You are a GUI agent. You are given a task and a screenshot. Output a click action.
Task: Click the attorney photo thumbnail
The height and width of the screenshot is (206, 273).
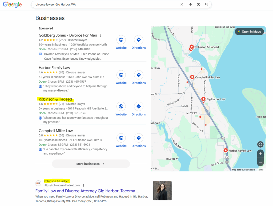[162, 191]
